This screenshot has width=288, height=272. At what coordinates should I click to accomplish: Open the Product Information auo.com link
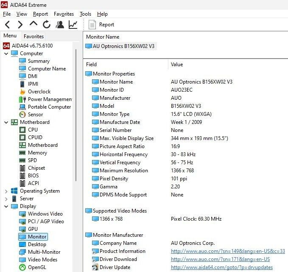click(x=228, y=251)
